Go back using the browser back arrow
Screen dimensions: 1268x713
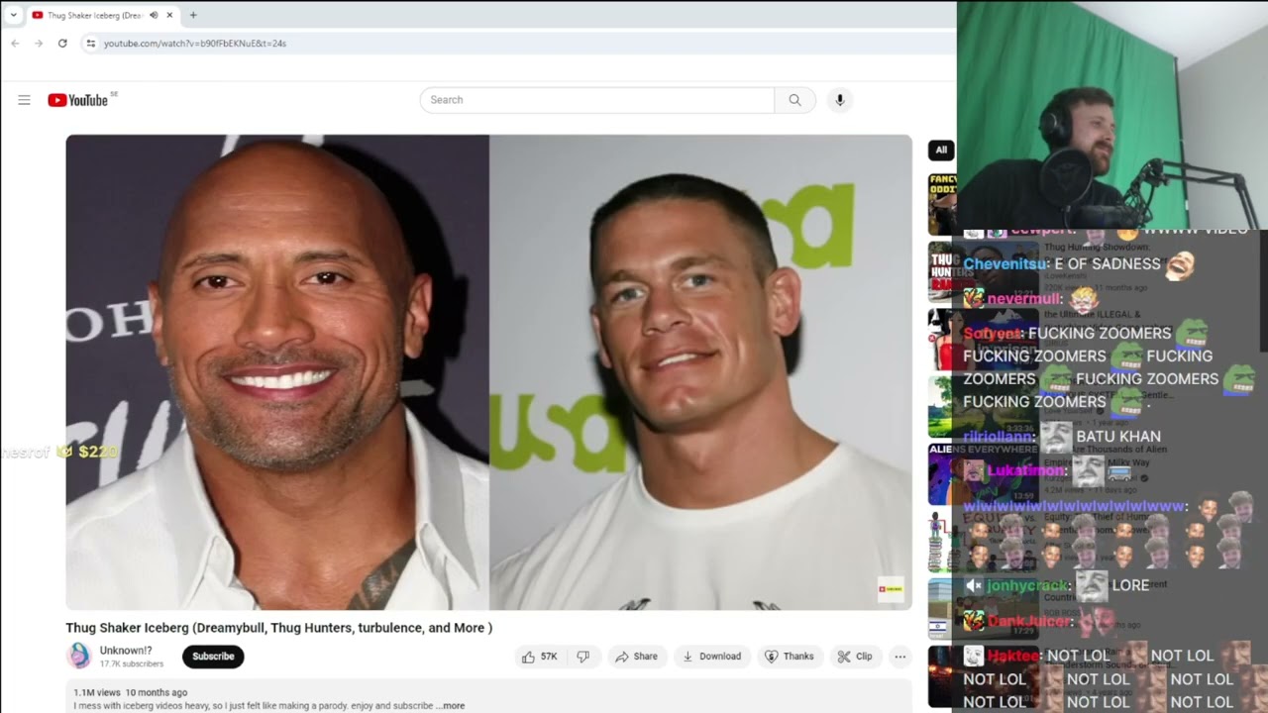(x=15, y=44)
